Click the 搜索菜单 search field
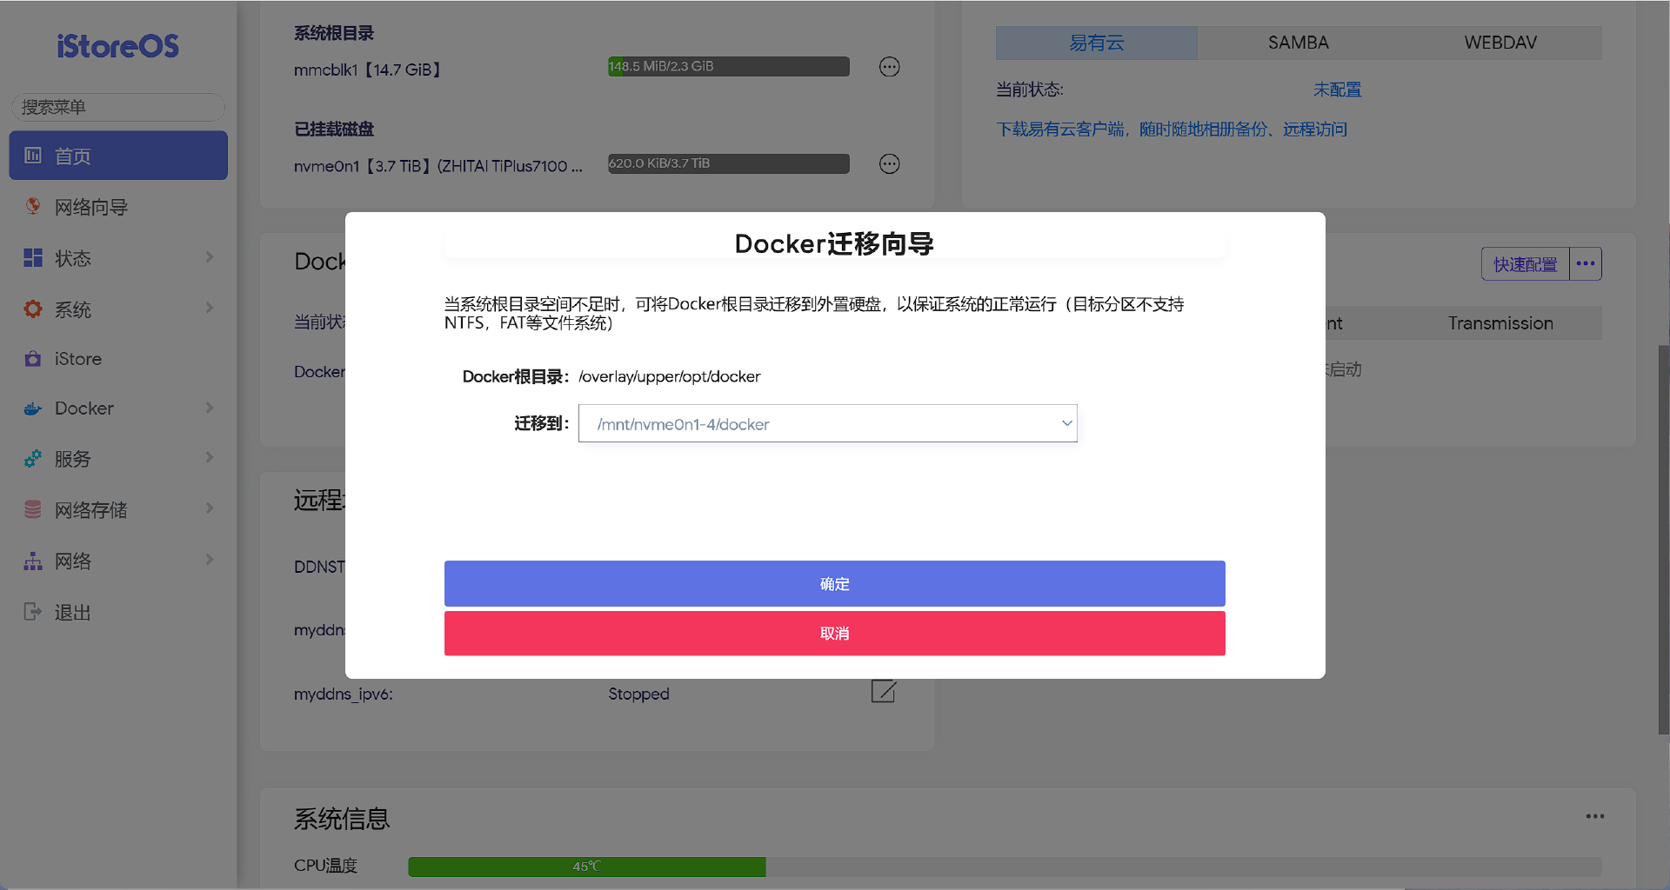 [117, 107]
